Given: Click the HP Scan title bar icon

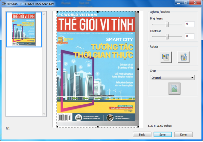Looking at the screenshot, I should [x=4, y=4].
